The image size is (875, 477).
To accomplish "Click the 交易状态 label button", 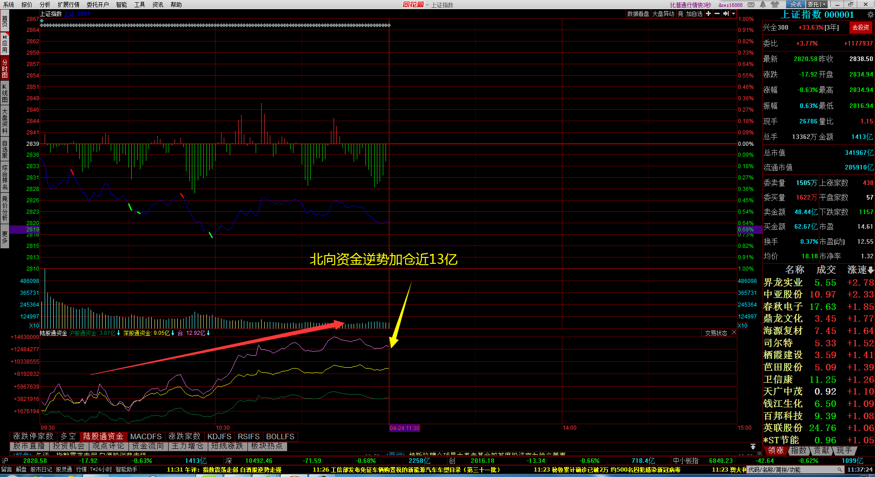I will coord(716,333).
